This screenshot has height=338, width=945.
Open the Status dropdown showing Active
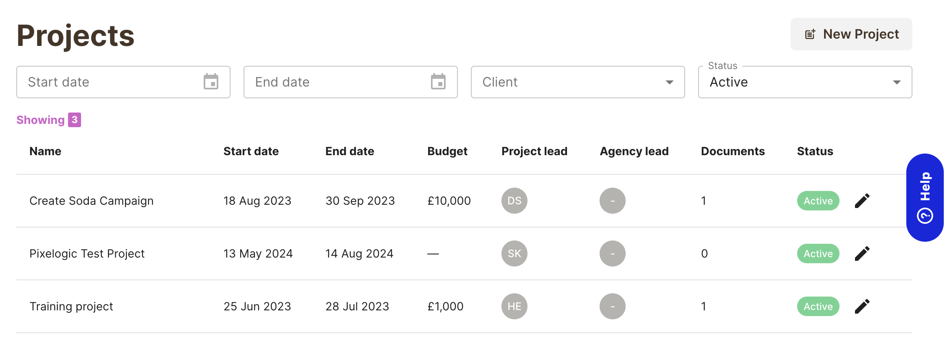(805, 82)
